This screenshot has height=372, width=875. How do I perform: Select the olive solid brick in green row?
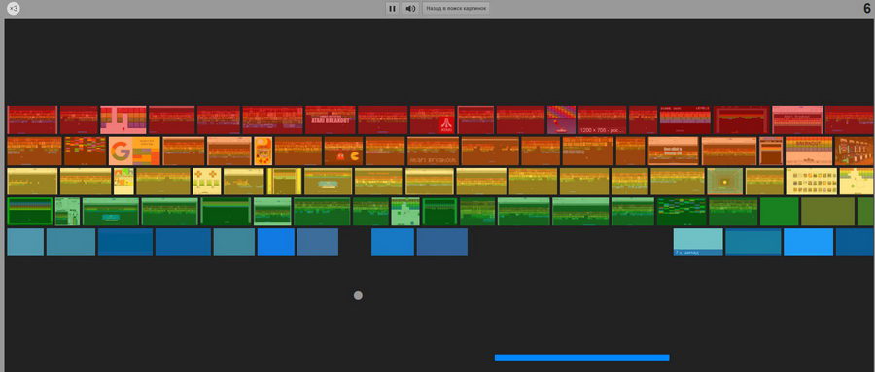pos(827,212)
